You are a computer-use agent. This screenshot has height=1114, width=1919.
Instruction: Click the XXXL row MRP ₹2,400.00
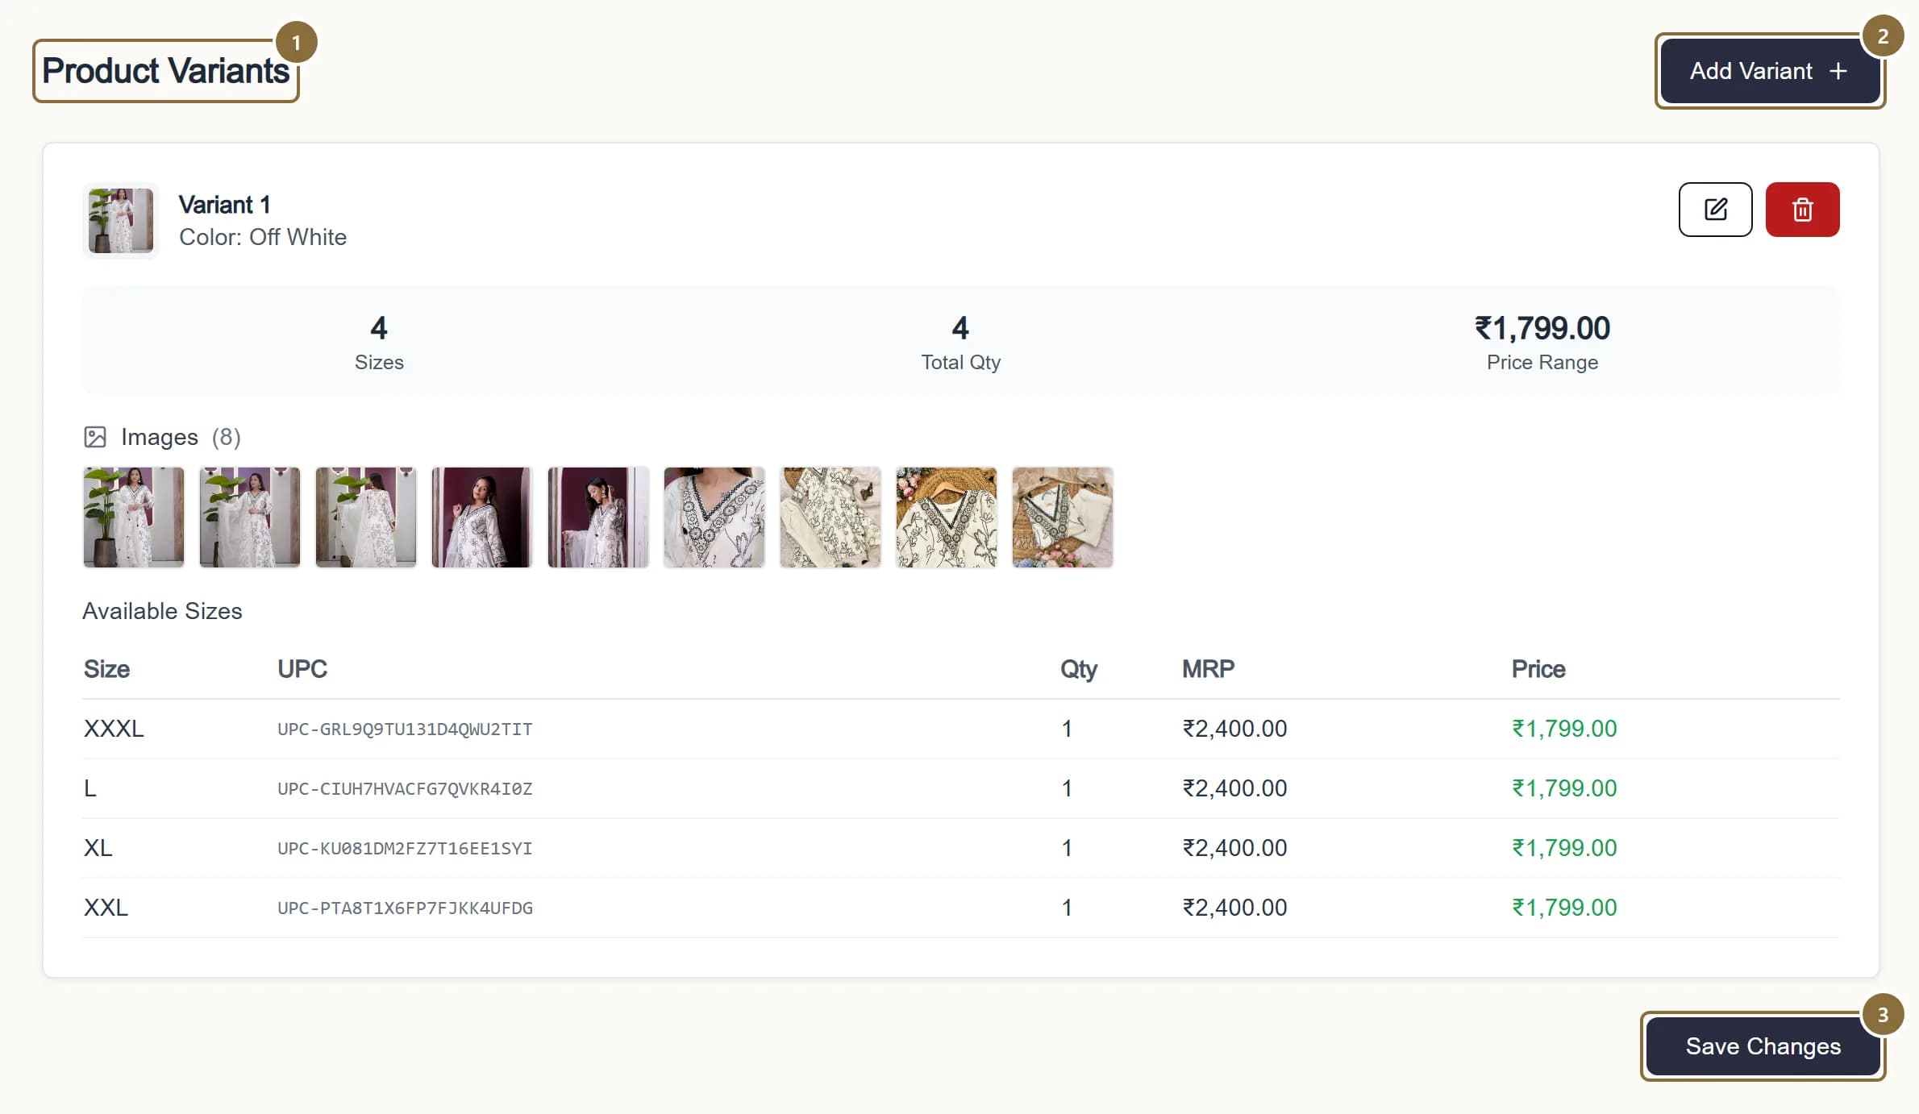(x=1234, y=729)
